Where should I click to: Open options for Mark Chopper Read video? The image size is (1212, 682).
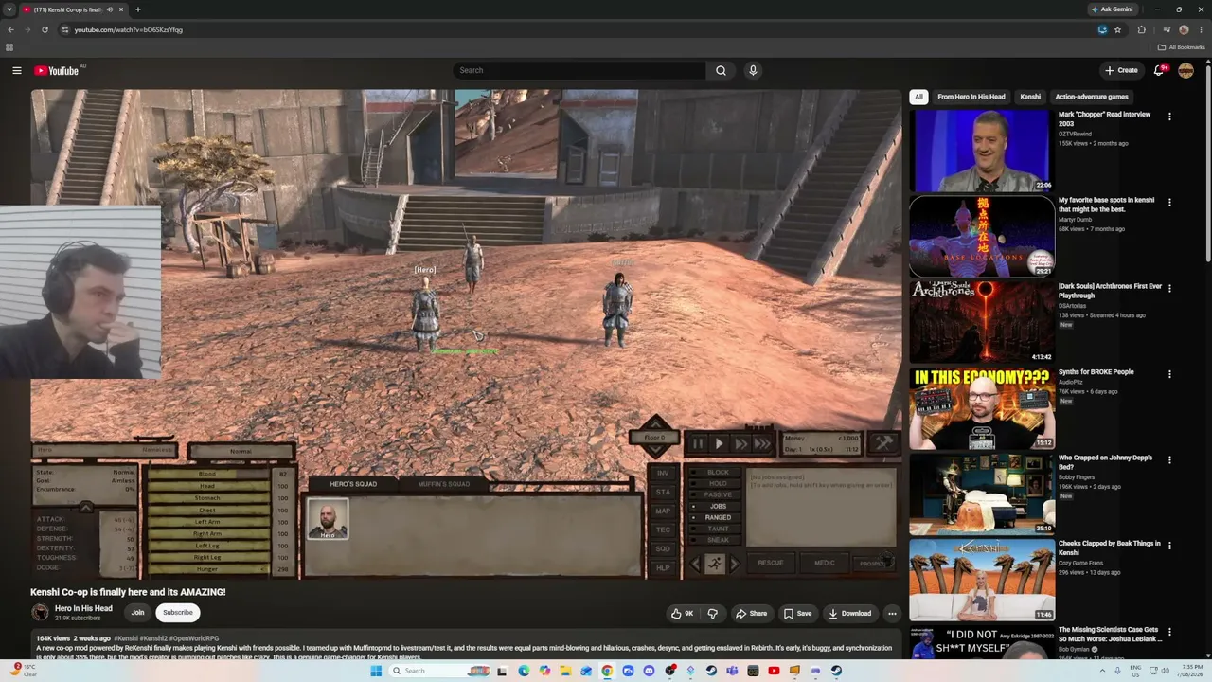pos(1169,117)
